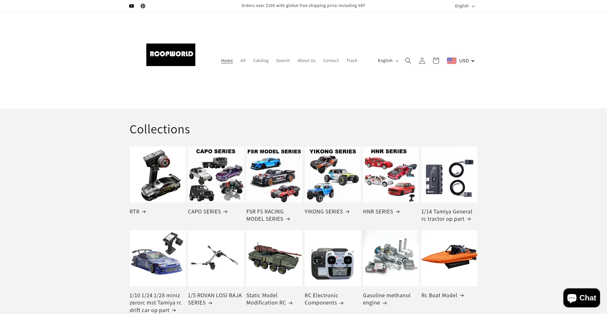Select the Track menu item
Screen dimensions: 607x314
point(352,61)
